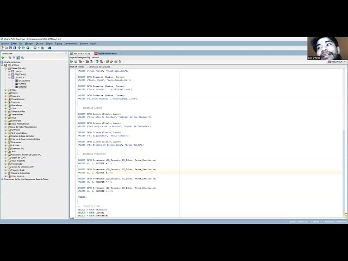Click the refresh icon in Conexiones panel
The width and height of the screenshot is (348, 261).
click(x=10, y=58)
